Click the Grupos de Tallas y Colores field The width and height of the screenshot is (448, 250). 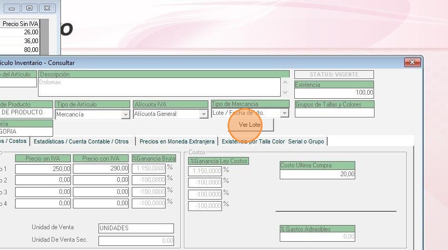(334, 113)
